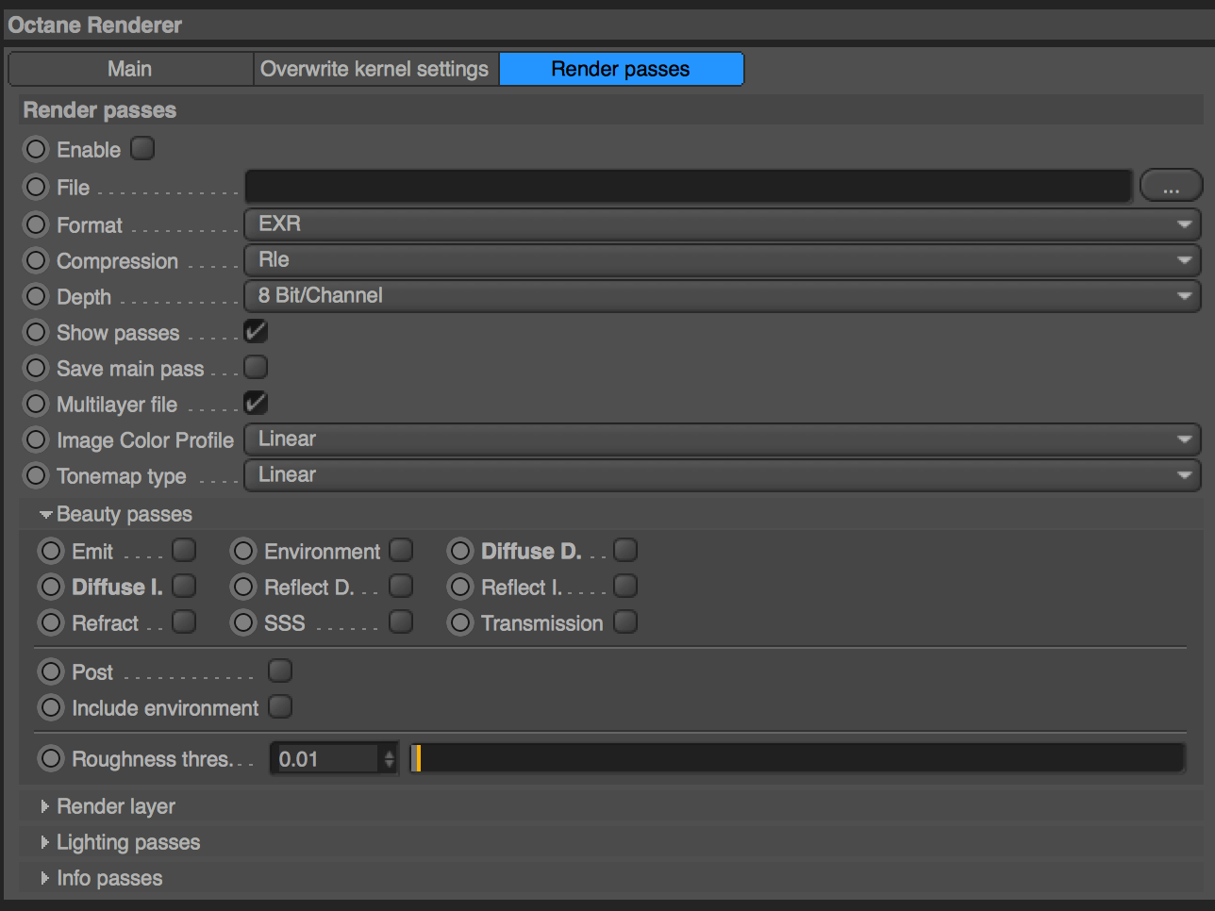Enable the Reflect D. pass checkbox
This screenshot has width=1215, height=911.
pos(401,586)
